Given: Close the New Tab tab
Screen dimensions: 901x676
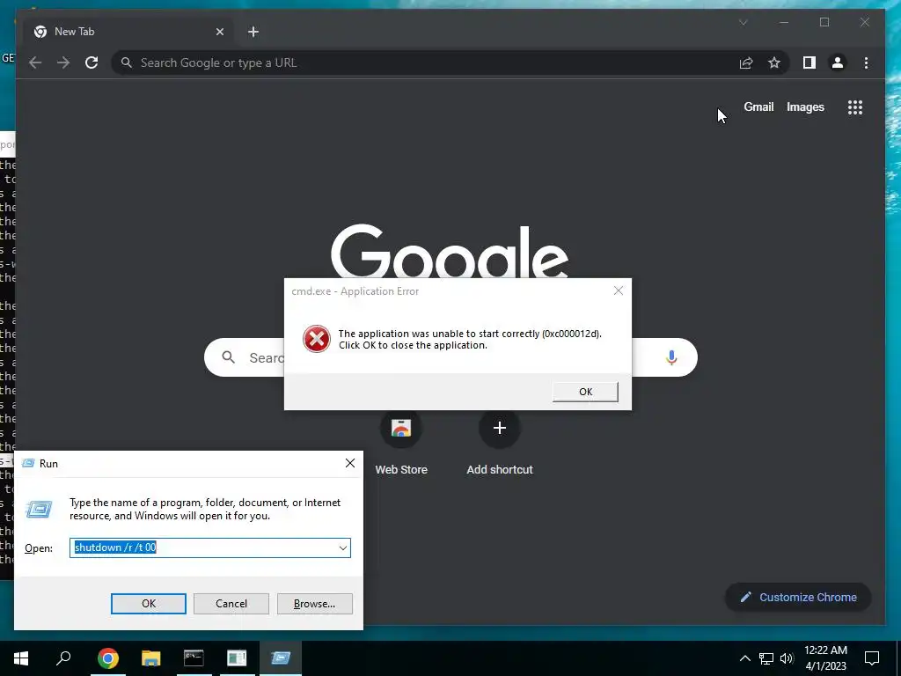Looking at the screenshot, I should point(219,32).
